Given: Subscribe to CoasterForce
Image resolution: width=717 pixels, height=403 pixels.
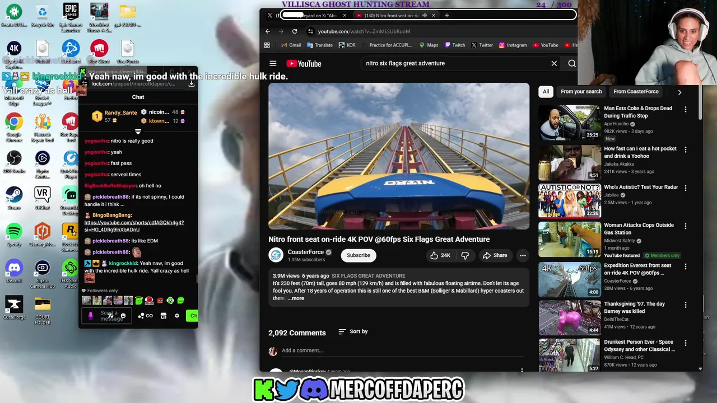Looking at the screenshot, I should [358, 255].
